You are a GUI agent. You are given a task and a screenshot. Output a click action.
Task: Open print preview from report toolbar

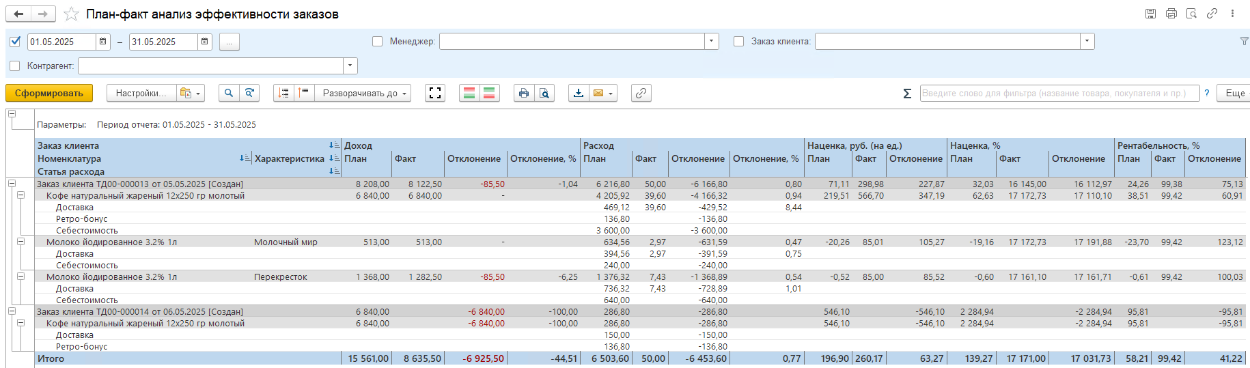[x=544, y=94]
